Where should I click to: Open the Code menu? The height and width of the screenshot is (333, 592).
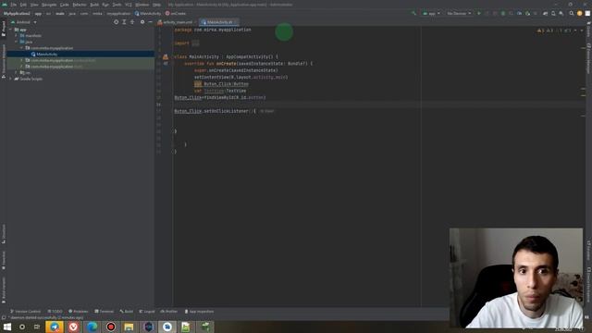point(65,5)
